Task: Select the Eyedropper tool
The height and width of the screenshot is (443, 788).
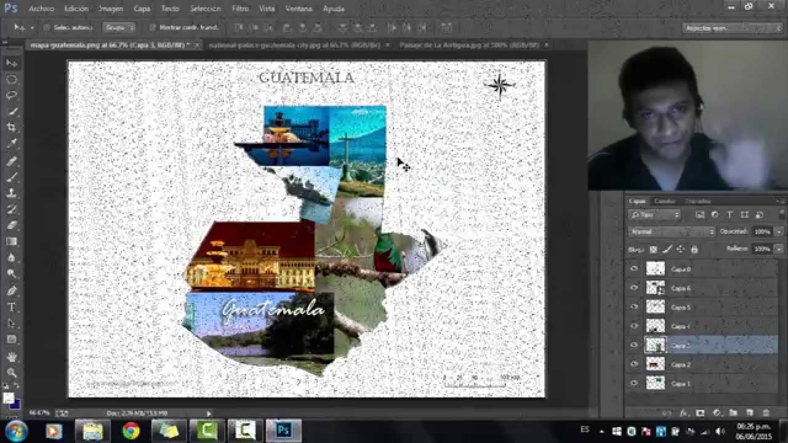Action: (x=12, y=143)
